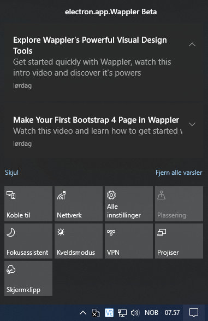Open the Nettverk quick action tile
Screen dimensions: 208x321
point(79,204)
